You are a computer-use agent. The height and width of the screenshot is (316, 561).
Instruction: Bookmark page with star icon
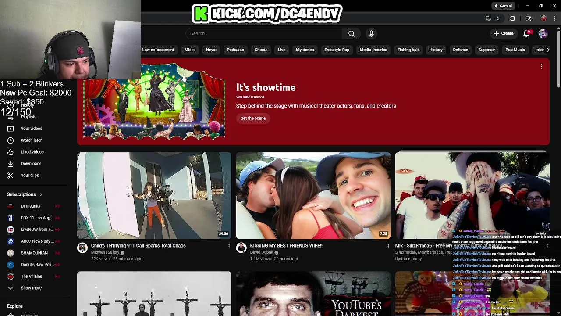(498, 18)
